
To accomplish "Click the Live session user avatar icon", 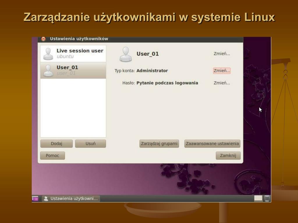I will [x=48, y=54].
